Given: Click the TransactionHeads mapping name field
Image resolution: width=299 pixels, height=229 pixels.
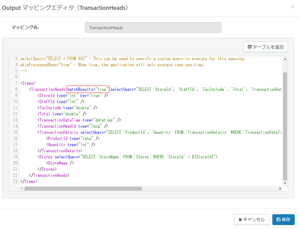Looking at the screenshot, I should click(x=153, y=27).
